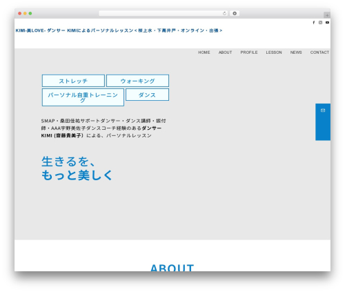This screenshot has height=292, width=345.
Task: Maximize the window with green button
Action: point(30,13)
